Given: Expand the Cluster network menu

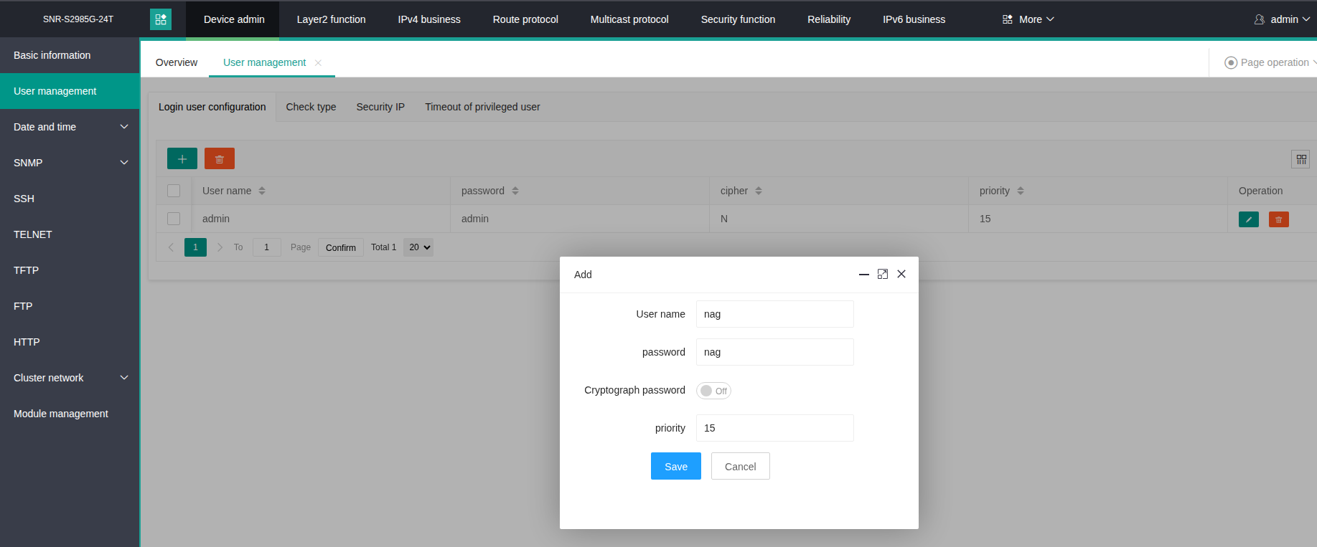Looking at the screenshot, I should click(x=70, y=378).
